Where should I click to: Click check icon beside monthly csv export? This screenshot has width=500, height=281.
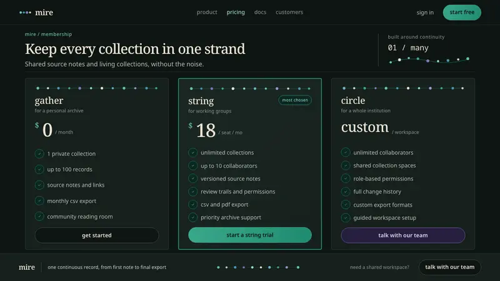(x=39, y=200)
